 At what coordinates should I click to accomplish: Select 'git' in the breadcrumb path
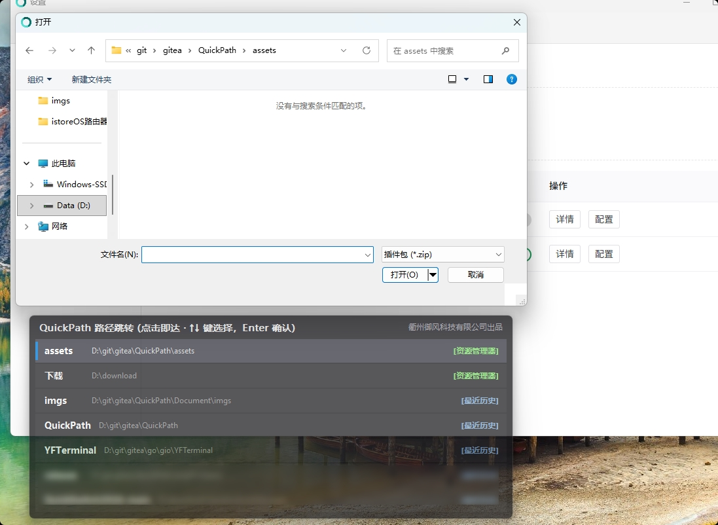pyautogui.click(x=141, y=50)
